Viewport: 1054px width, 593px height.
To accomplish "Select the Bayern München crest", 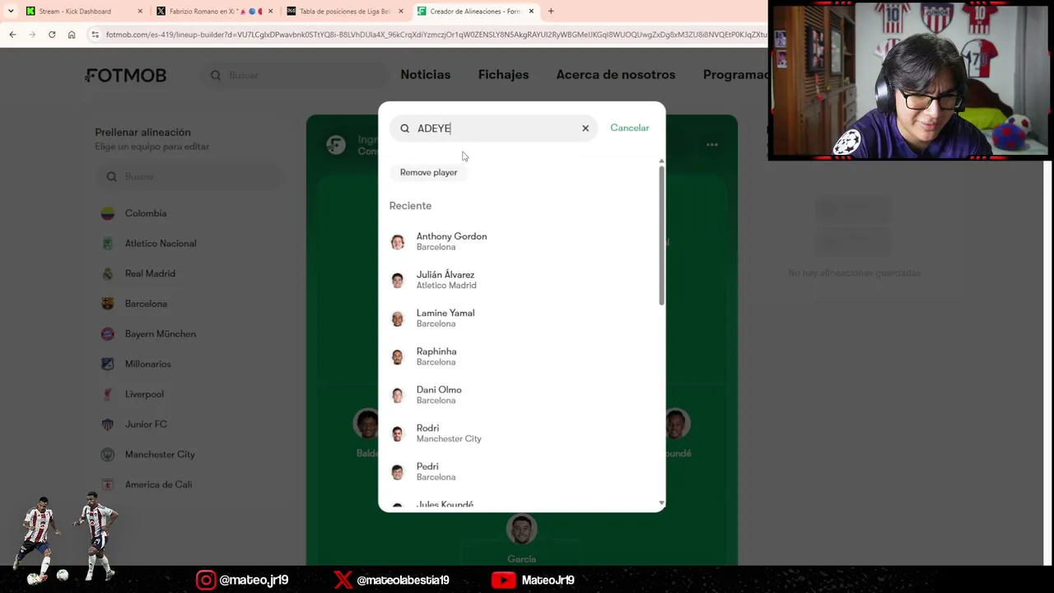I will point(107,334).
